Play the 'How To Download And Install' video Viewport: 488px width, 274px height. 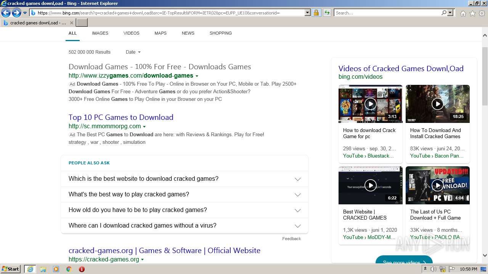[437, 104]
